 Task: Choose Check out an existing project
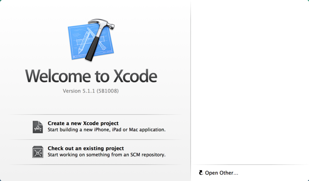coord(85,148)
